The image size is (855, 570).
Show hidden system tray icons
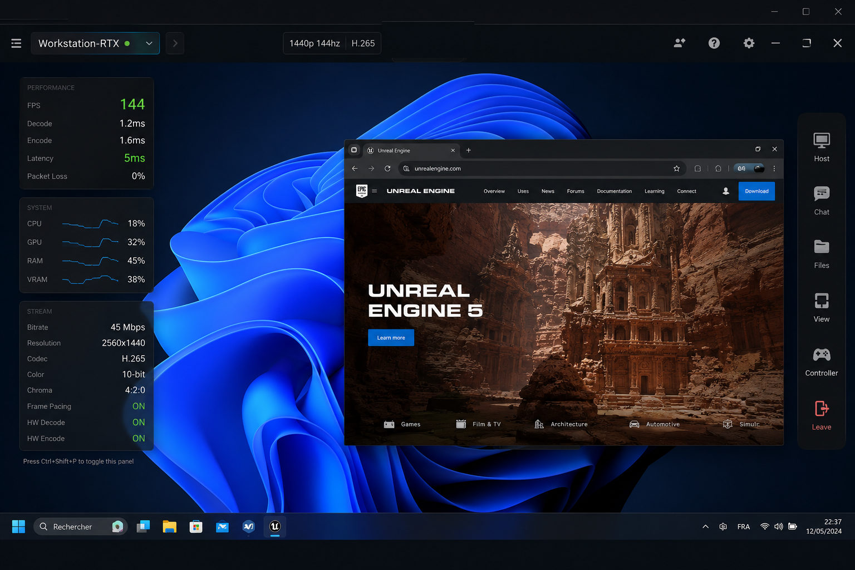tap(705, 527)
